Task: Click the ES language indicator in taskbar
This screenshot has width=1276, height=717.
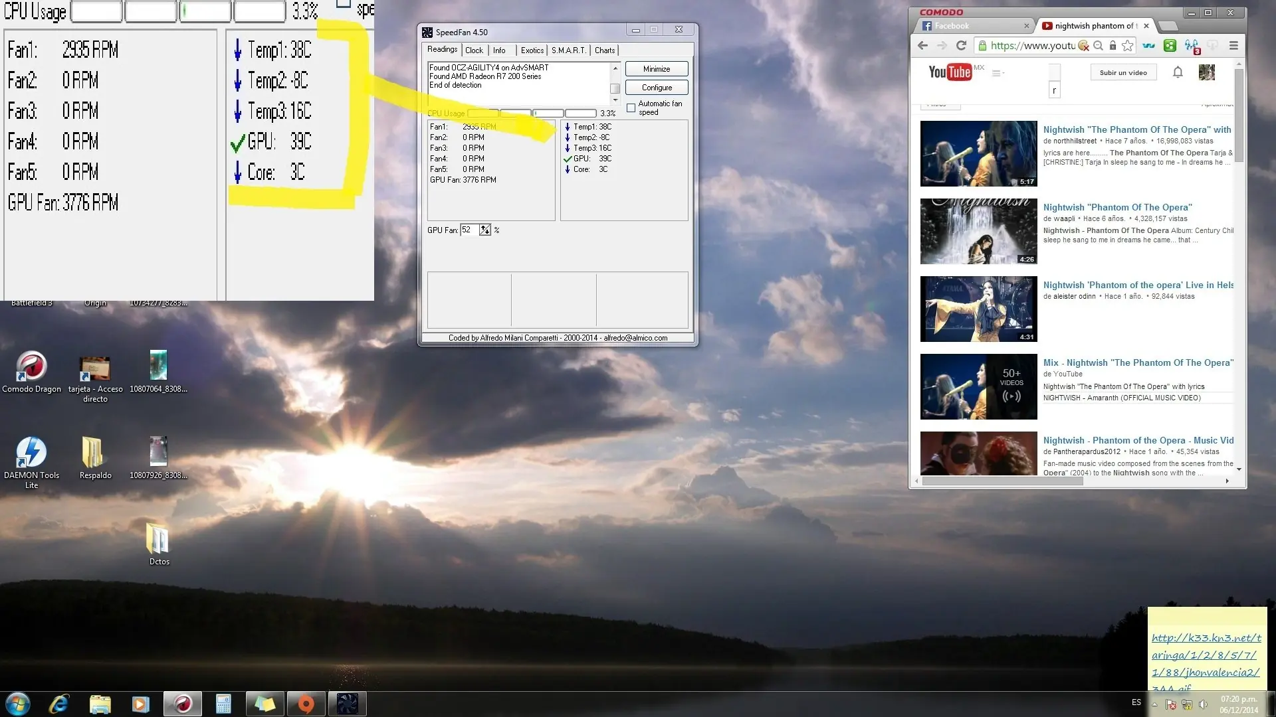Action: [x=1136, y=702]
